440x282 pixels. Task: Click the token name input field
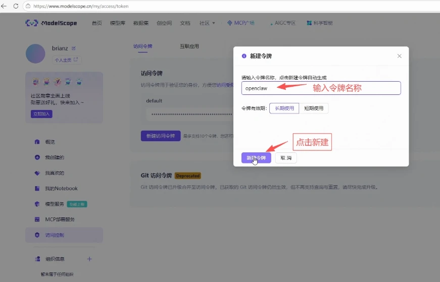coord(321,88)
